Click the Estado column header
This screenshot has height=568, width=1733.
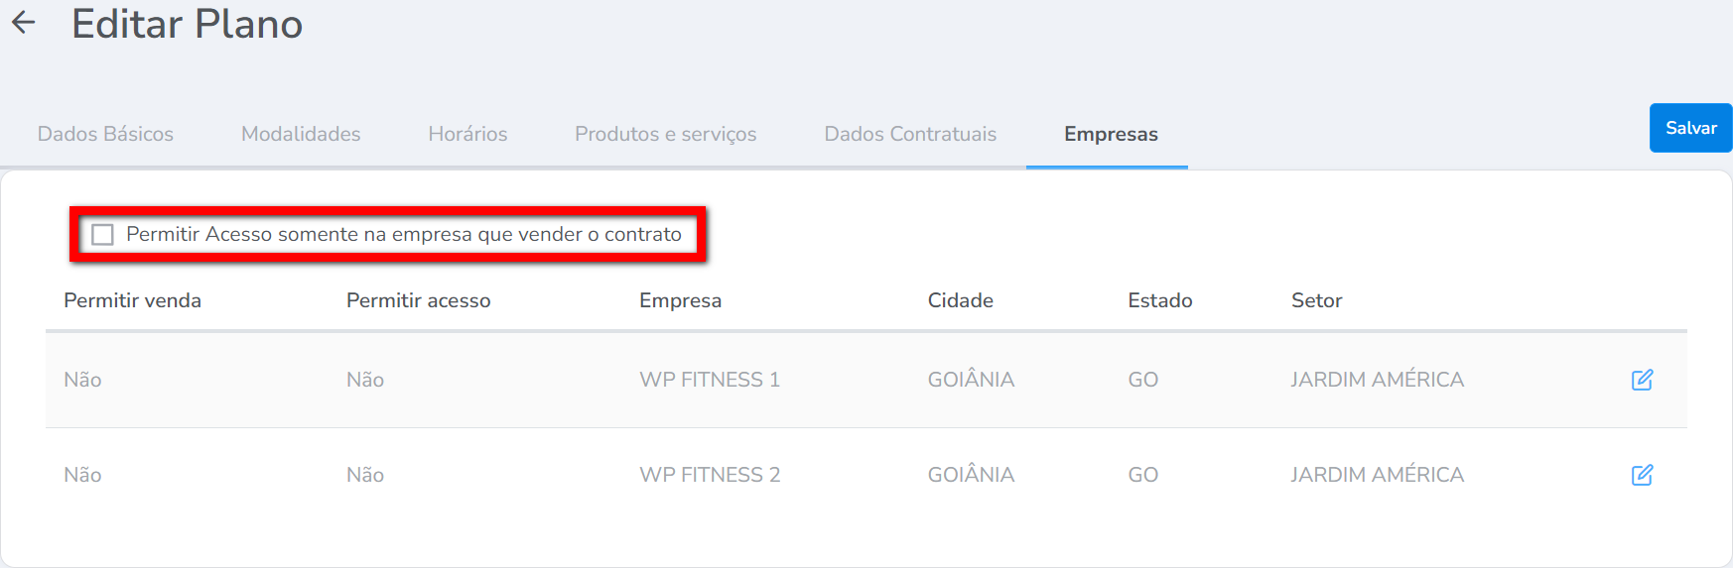click(x=1159, y=300)
